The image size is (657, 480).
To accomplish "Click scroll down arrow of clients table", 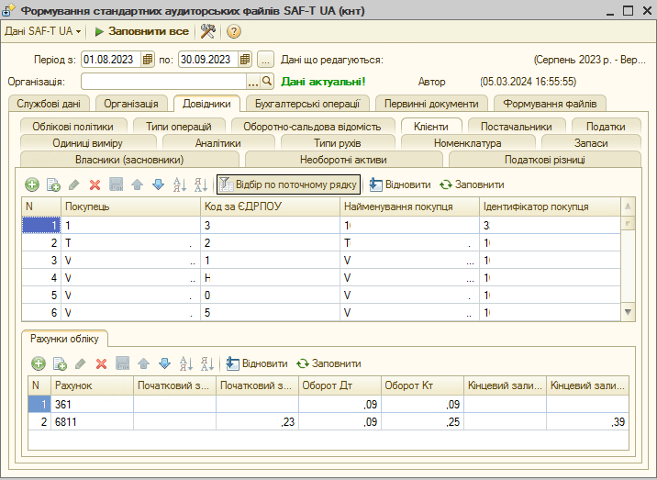I will 628,312.
